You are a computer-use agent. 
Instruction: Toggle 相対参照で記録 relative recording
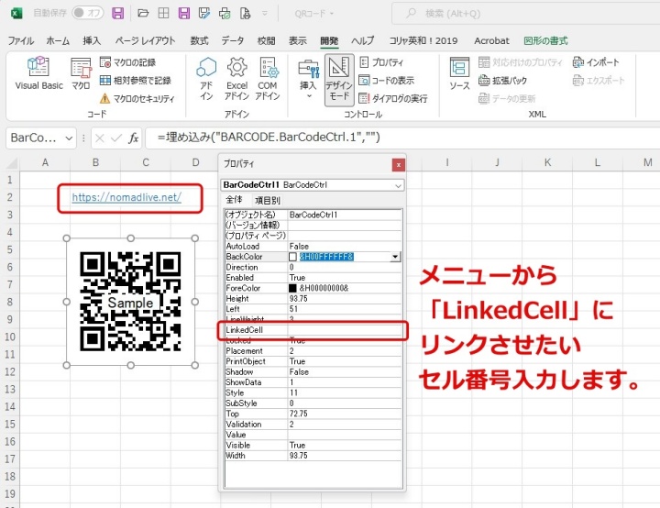click(136, 81)
